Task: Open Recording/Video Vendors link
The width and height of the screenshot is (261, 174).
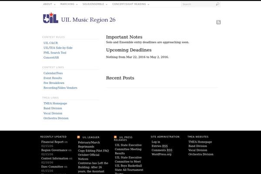Action: point(60,88)
